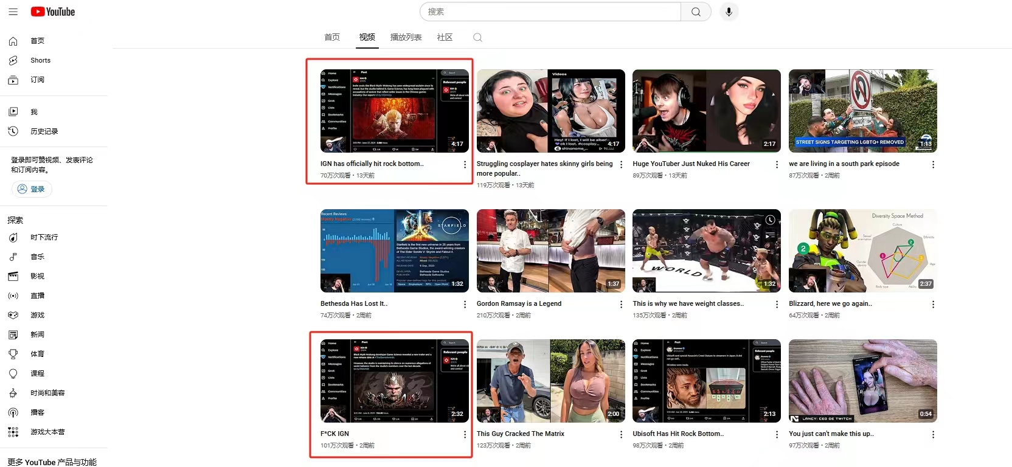
Task: Click the 直播 live icon
Action: [x=13, y=296]
